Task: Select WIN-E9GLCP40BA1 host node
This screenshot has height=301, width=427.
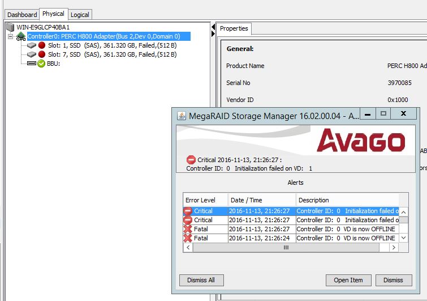Action: [x=43, y=27]
